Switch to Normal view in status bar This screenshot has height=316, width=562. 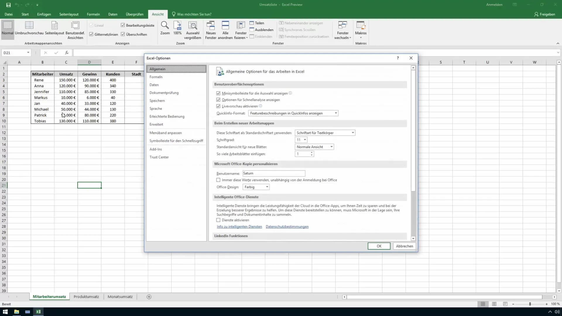click(x=483, y=304)
